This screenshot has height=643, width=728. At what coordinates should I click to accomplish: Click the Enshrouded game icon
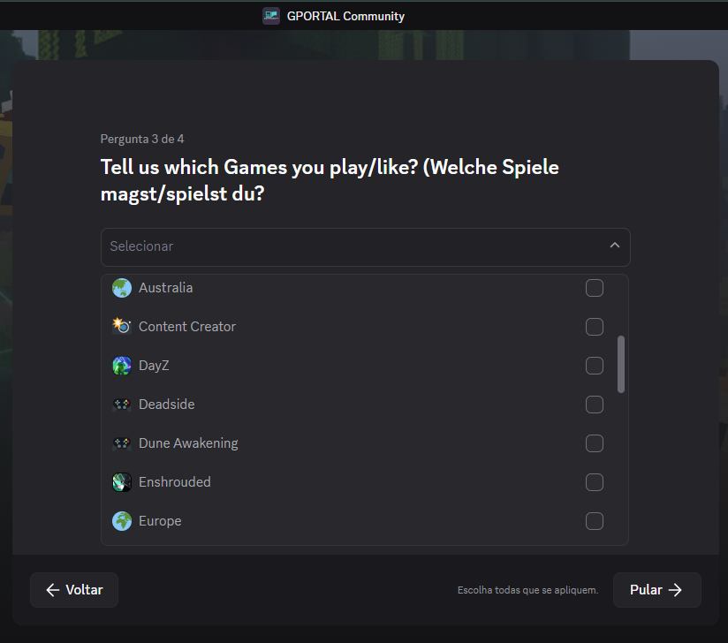(x=122, y=482)
